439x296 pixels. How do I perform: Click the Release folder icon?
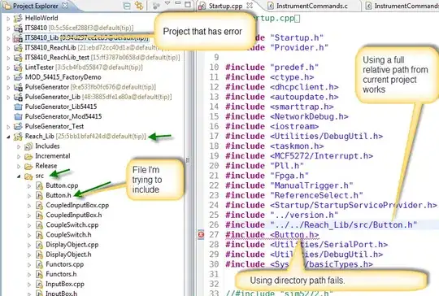pyautogui.click(x=28, y=166)
